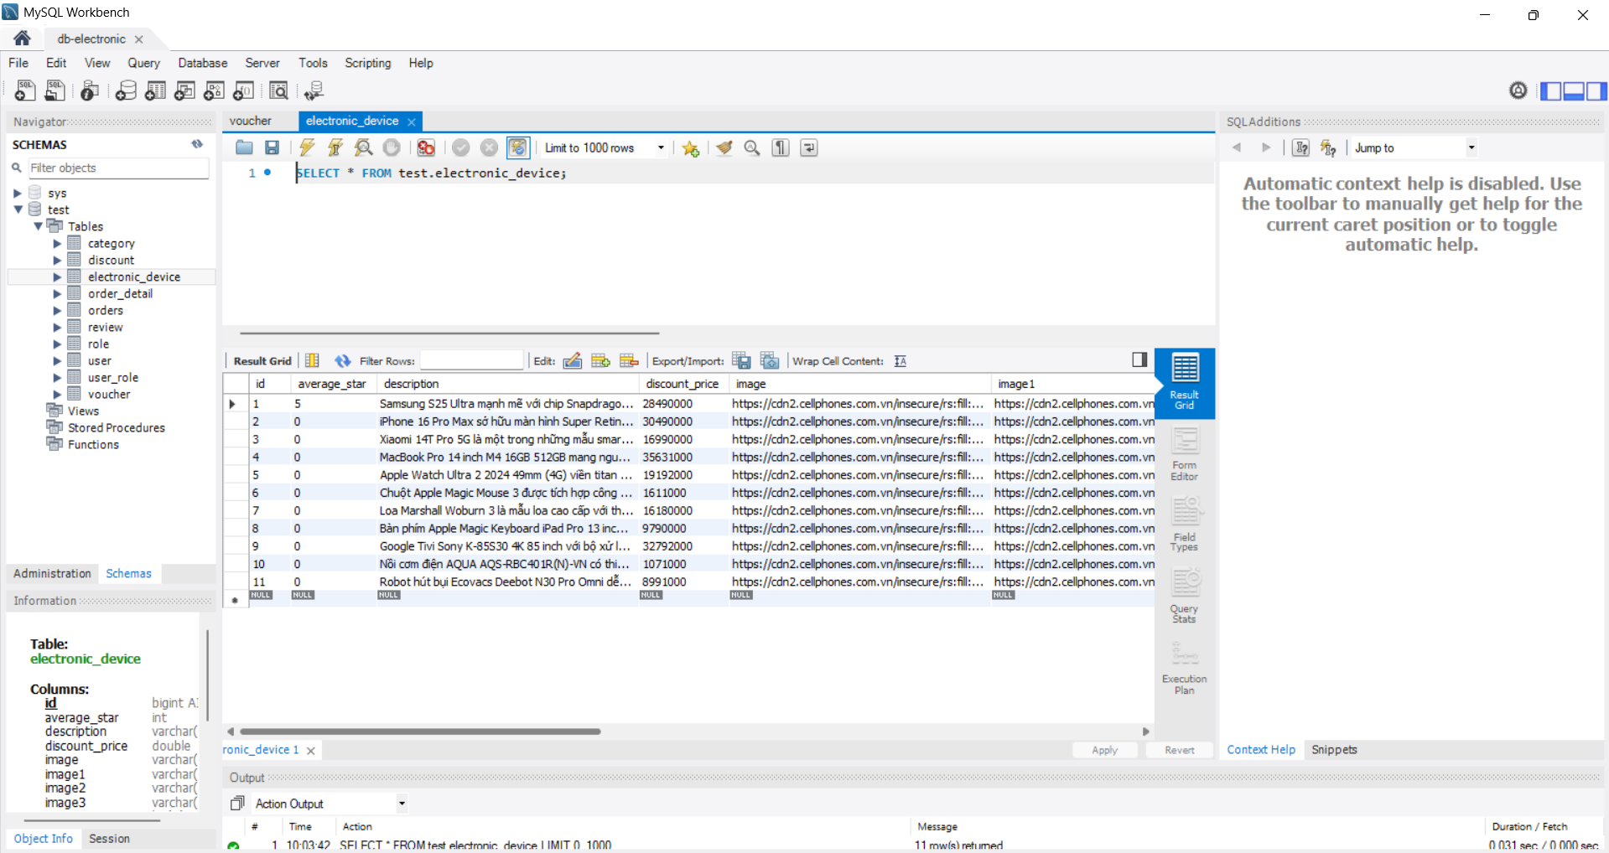Open Query Stats view
Viewport: 1609px width, 853px height.
(x=1185, y=596)
